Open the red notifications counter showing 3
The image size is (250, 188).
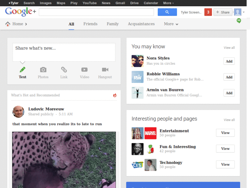point(208,12)
